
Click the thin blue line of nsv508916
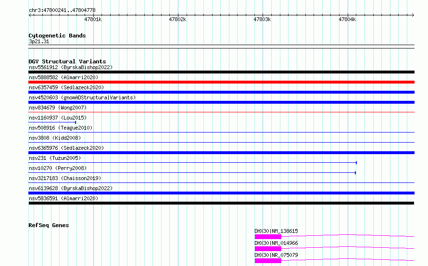[x=221, y=132]
